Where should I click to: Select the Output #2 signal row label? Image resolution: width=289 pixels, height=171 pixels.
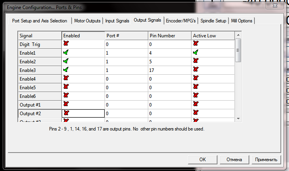click(40, 114)
